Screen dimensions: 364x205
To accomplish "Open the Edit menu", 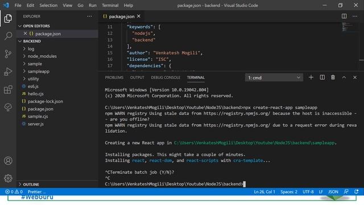I will [30, 5].
